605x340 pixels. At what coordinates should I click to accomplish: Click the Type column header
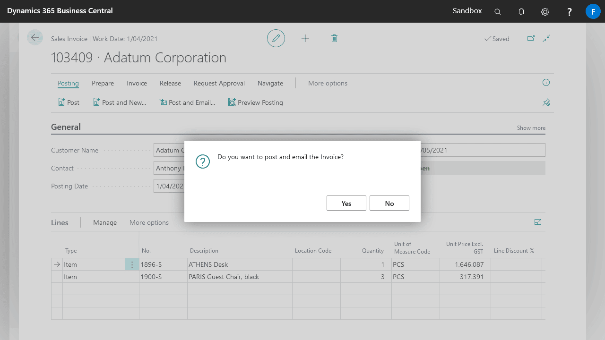click(x=71, y=251)
